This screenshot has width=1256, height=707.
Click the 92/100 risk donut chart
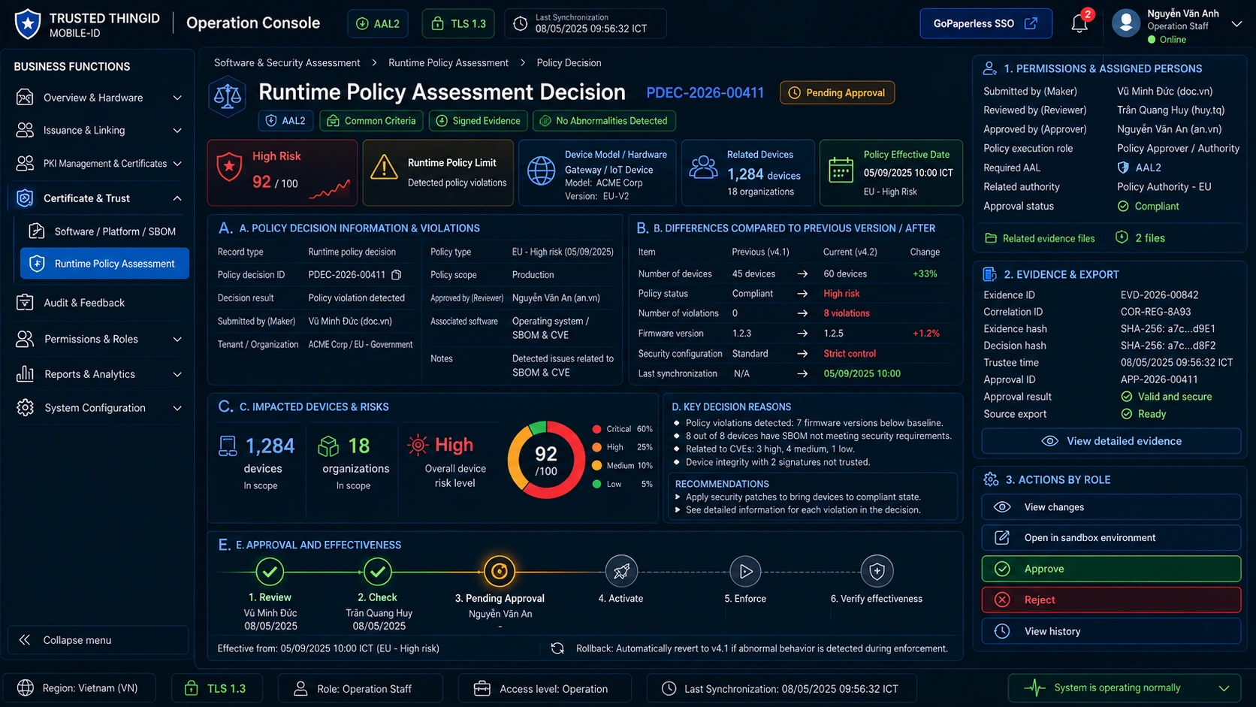point(546,460)
